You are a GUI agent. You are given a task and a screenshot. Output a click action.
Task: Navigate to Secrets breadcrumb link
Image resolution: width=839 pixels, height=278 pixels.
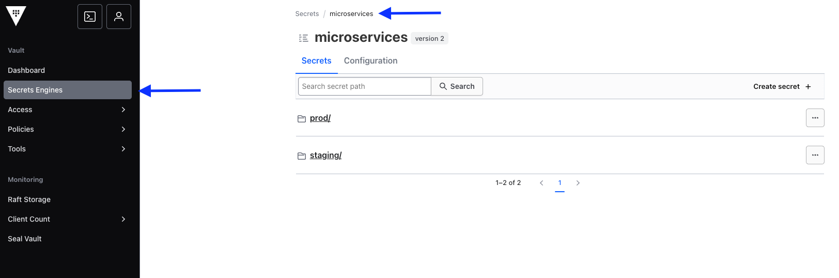(307, 14)
